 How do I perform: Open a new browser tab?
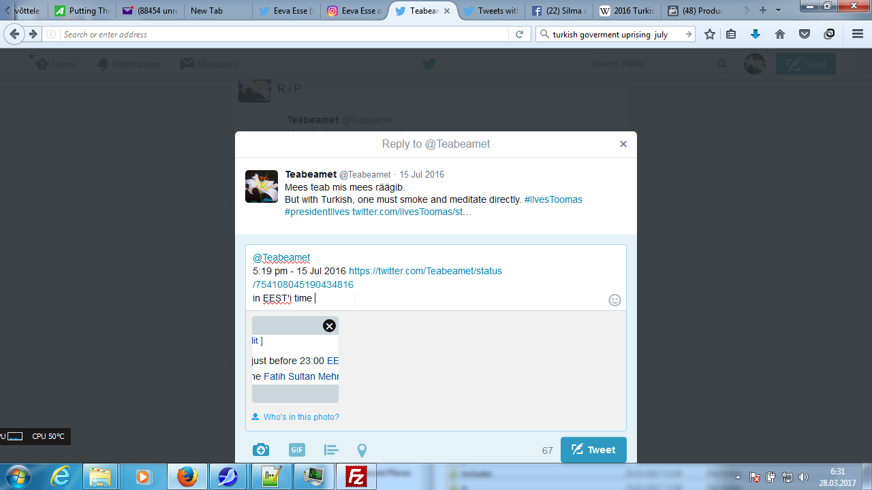pyautogui.click(x=763, y=10)
